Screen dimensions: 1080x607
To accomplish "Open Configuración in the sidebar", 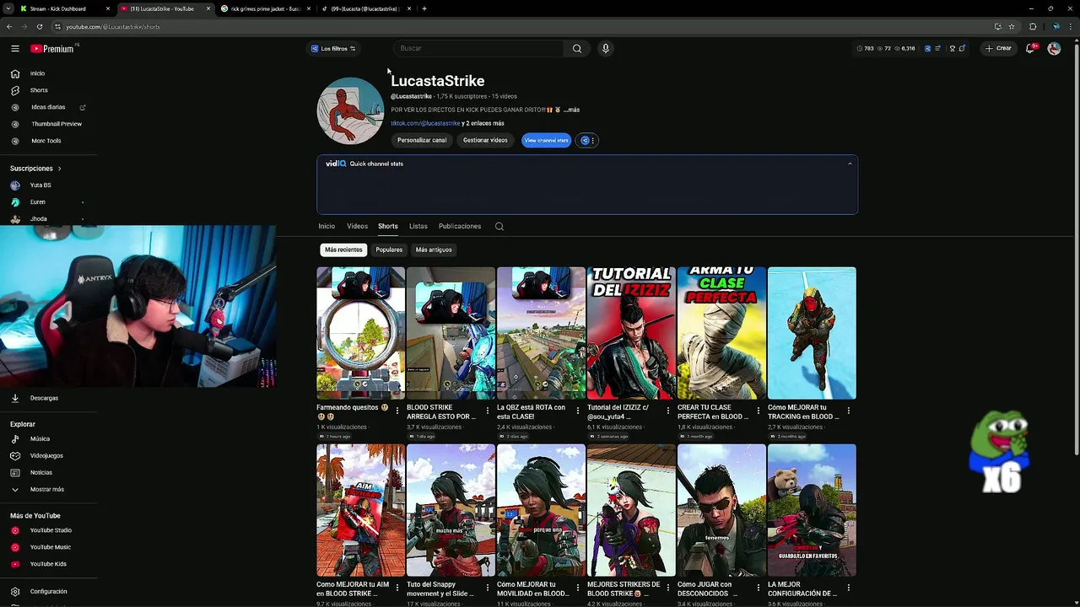I will tap(48, 591).
